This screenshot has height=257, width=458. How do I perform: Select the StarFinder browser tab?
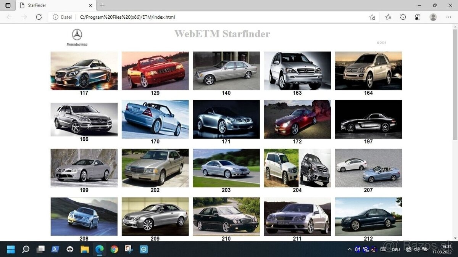tap(53, 5)
